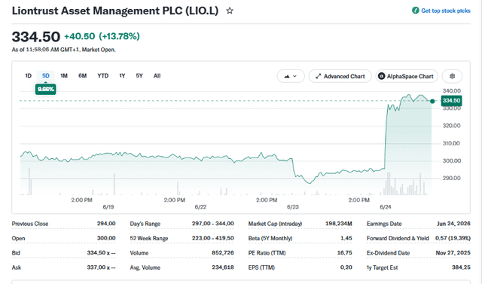Click the green top stock picks icon
The image size is (482, 284).
[x=416, y=11]
